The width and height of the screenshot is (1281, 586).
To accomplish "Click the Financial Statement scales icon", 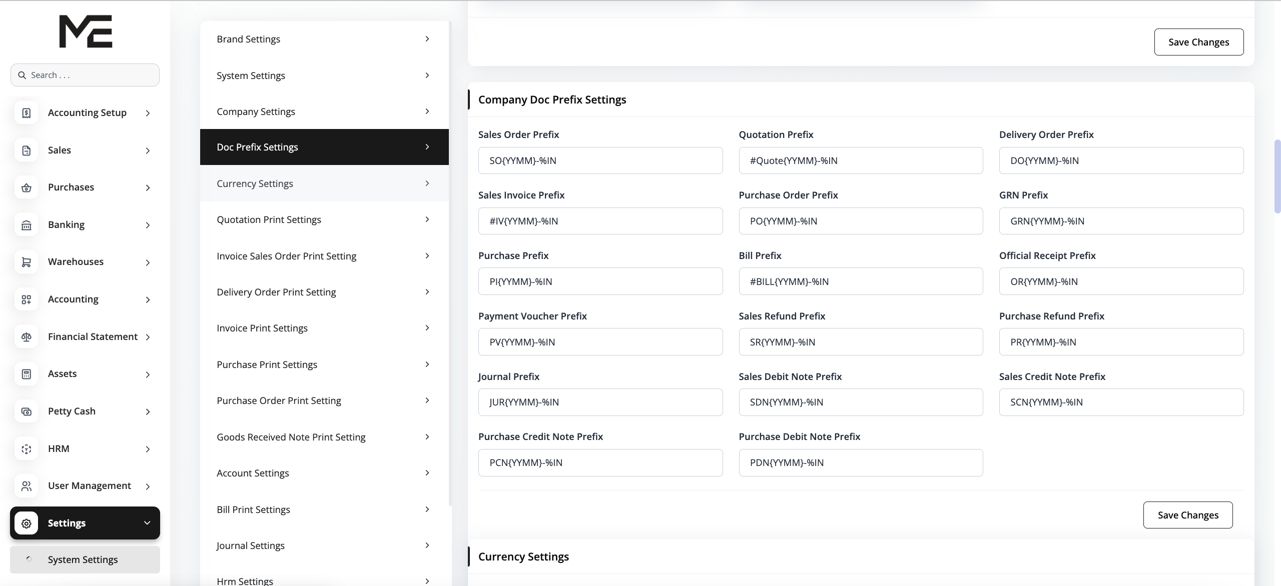I will coord(27,337).
